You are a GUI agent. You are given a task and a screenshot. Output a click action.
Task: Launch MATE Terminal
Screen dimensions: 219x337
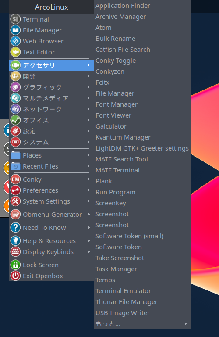142,170
